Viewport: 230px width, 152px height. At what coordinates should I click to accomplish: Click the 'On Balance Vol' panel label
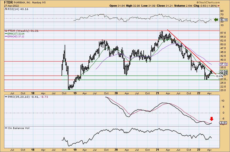pos(19,128)
